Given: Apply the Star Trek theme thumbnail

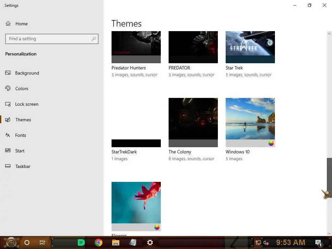Looking at the screenshot, I should coord(250,47).
